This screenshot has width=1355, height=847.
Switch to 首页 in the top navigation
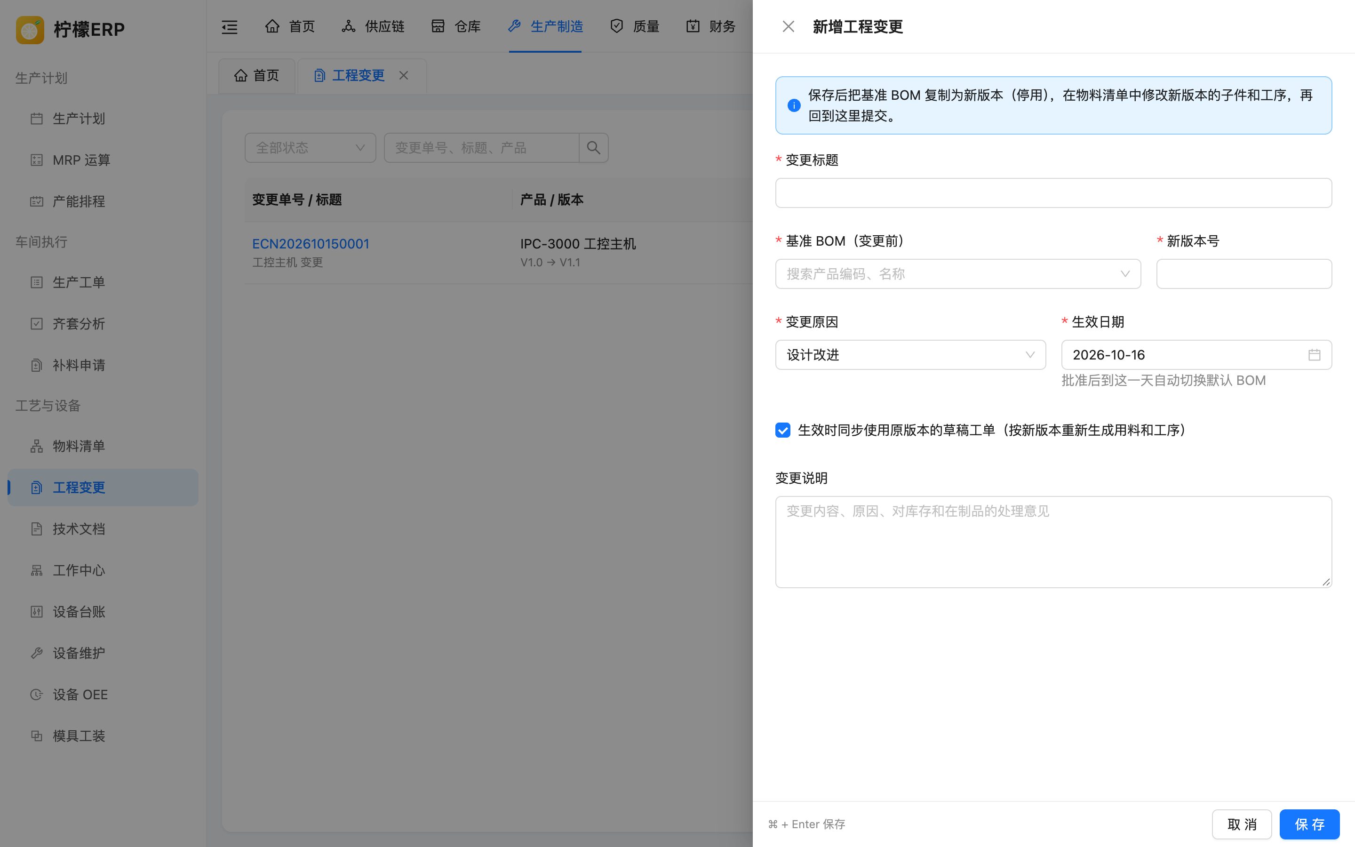coord(289,26)
